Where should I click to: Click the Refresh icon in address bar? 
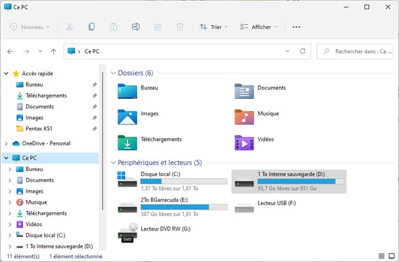[x=303, y=51]
